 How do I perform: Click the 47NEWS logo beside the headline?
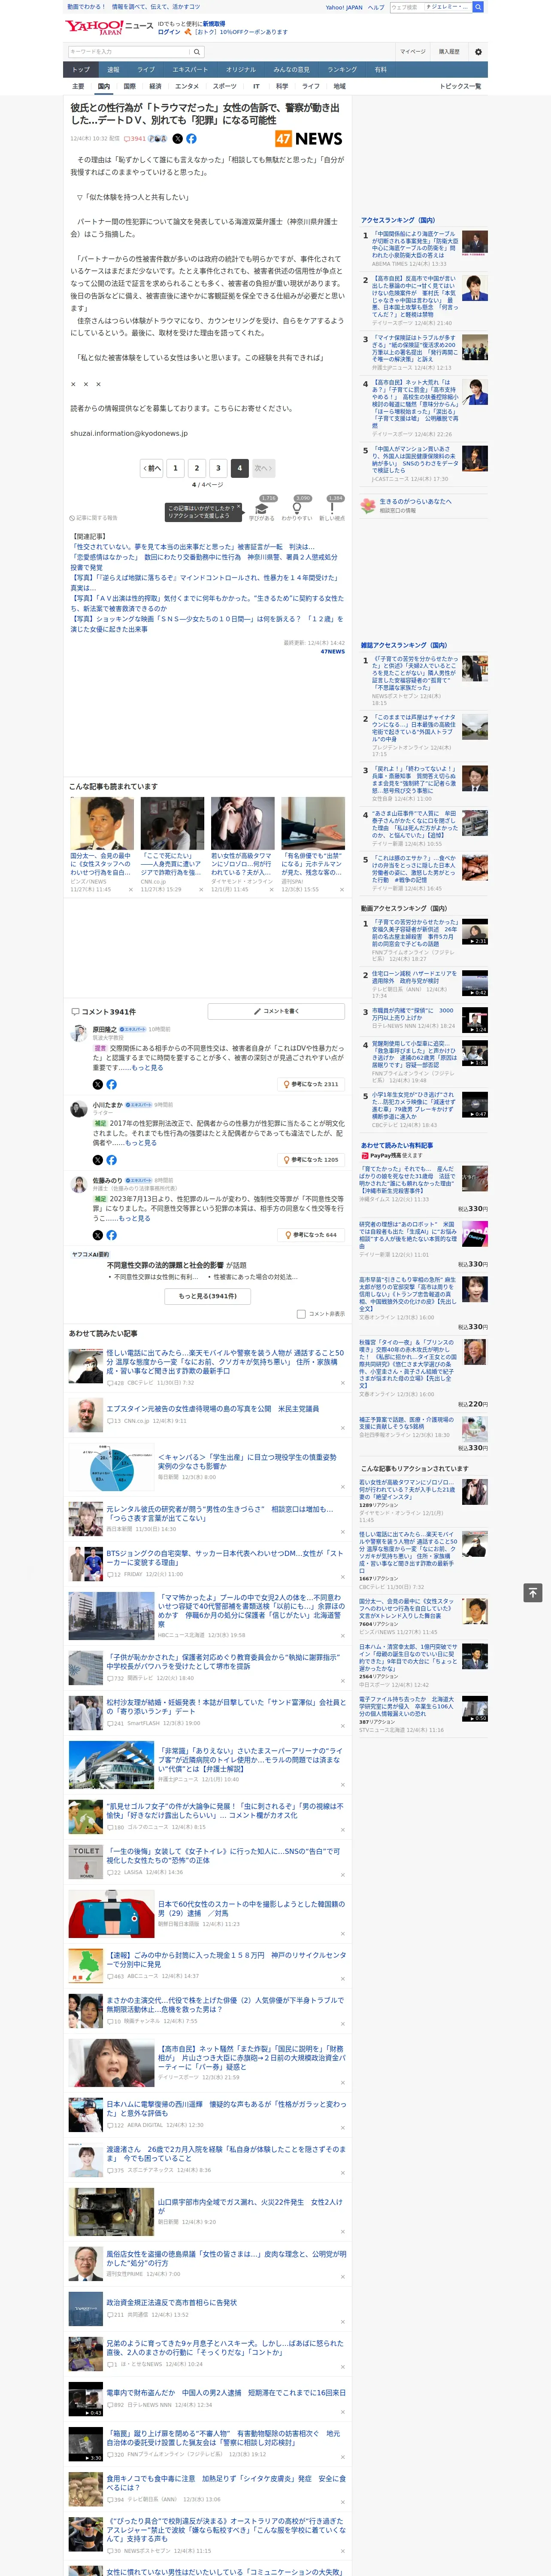309,139
